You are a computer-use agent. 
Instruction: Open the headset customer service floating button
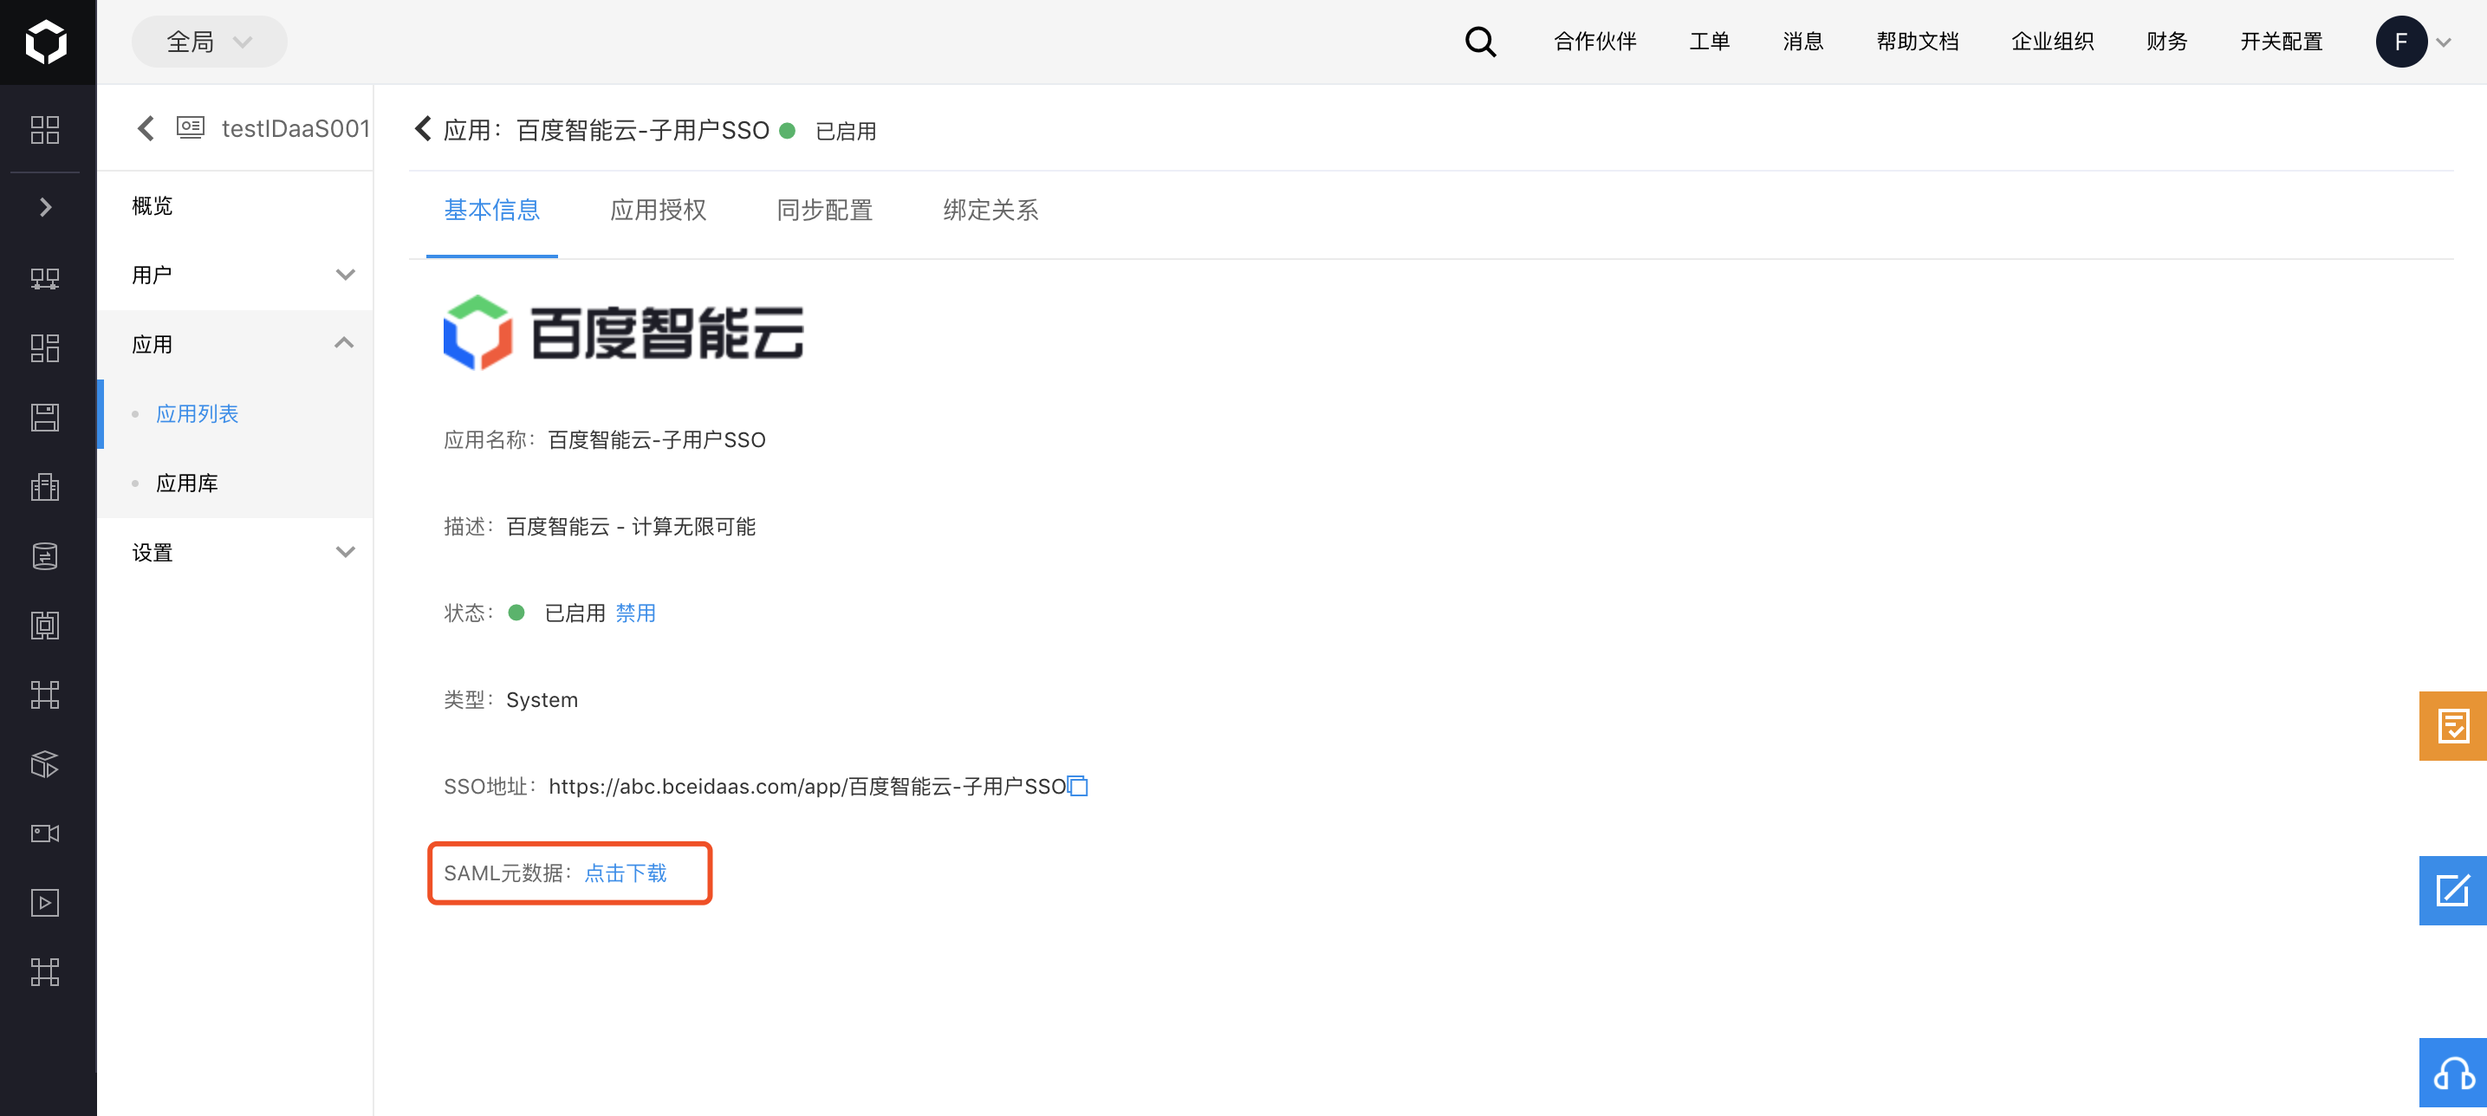click(x=2452, y=1073)
